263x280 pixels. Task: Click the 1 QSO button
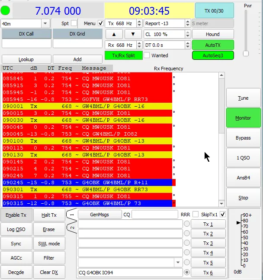pos(243,158)
